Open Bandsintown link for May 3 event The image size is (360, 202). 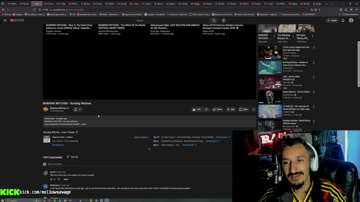click(190, 145)
